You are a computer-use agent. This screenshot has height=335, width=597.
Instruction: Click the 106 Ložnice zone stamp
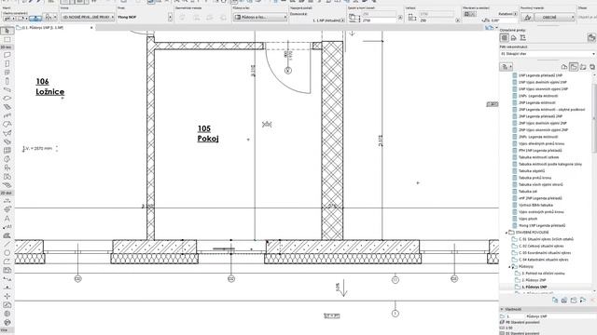(x=49, y=87)
